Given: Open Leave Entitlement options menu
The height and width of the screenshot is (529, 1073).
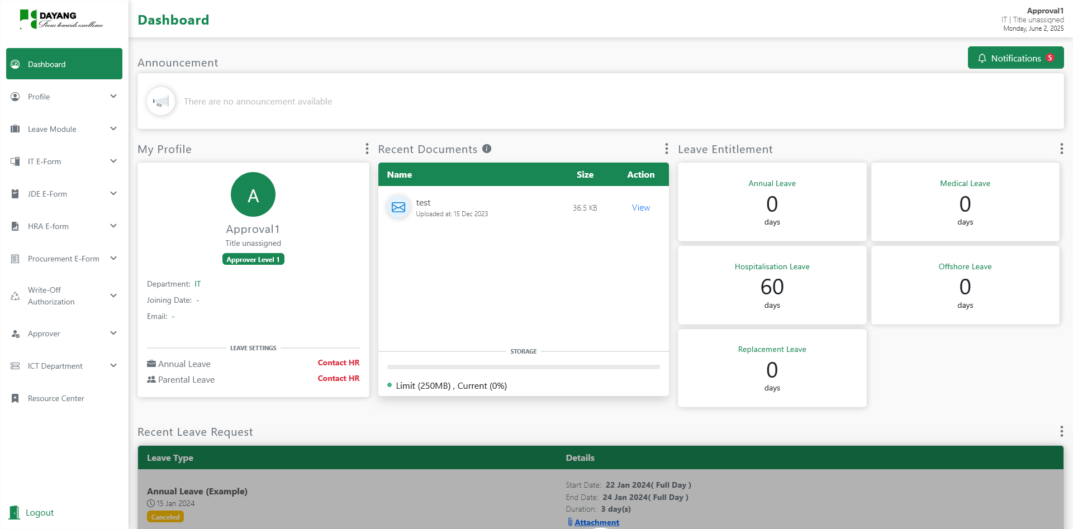Looking at the screenshot, I should pos(1061,149).
